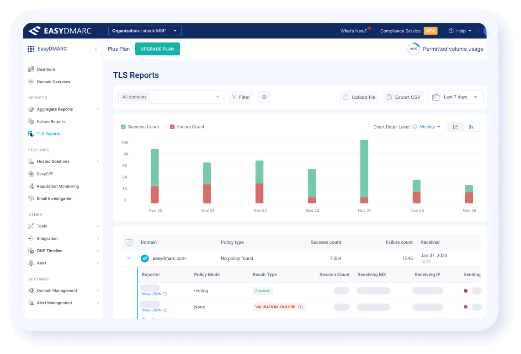The height and width of the screenshot is (354, 521).
Task: Open Email Investigation in sidebar
Action: [54, 198]
